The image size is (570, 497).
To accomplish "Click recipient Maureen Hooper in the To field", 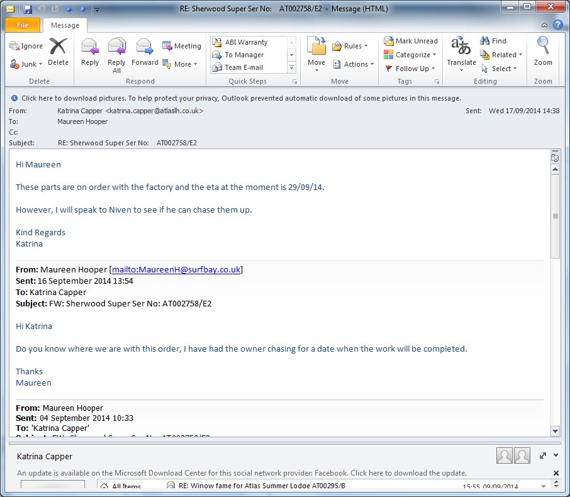I will (x=82, y=121).
